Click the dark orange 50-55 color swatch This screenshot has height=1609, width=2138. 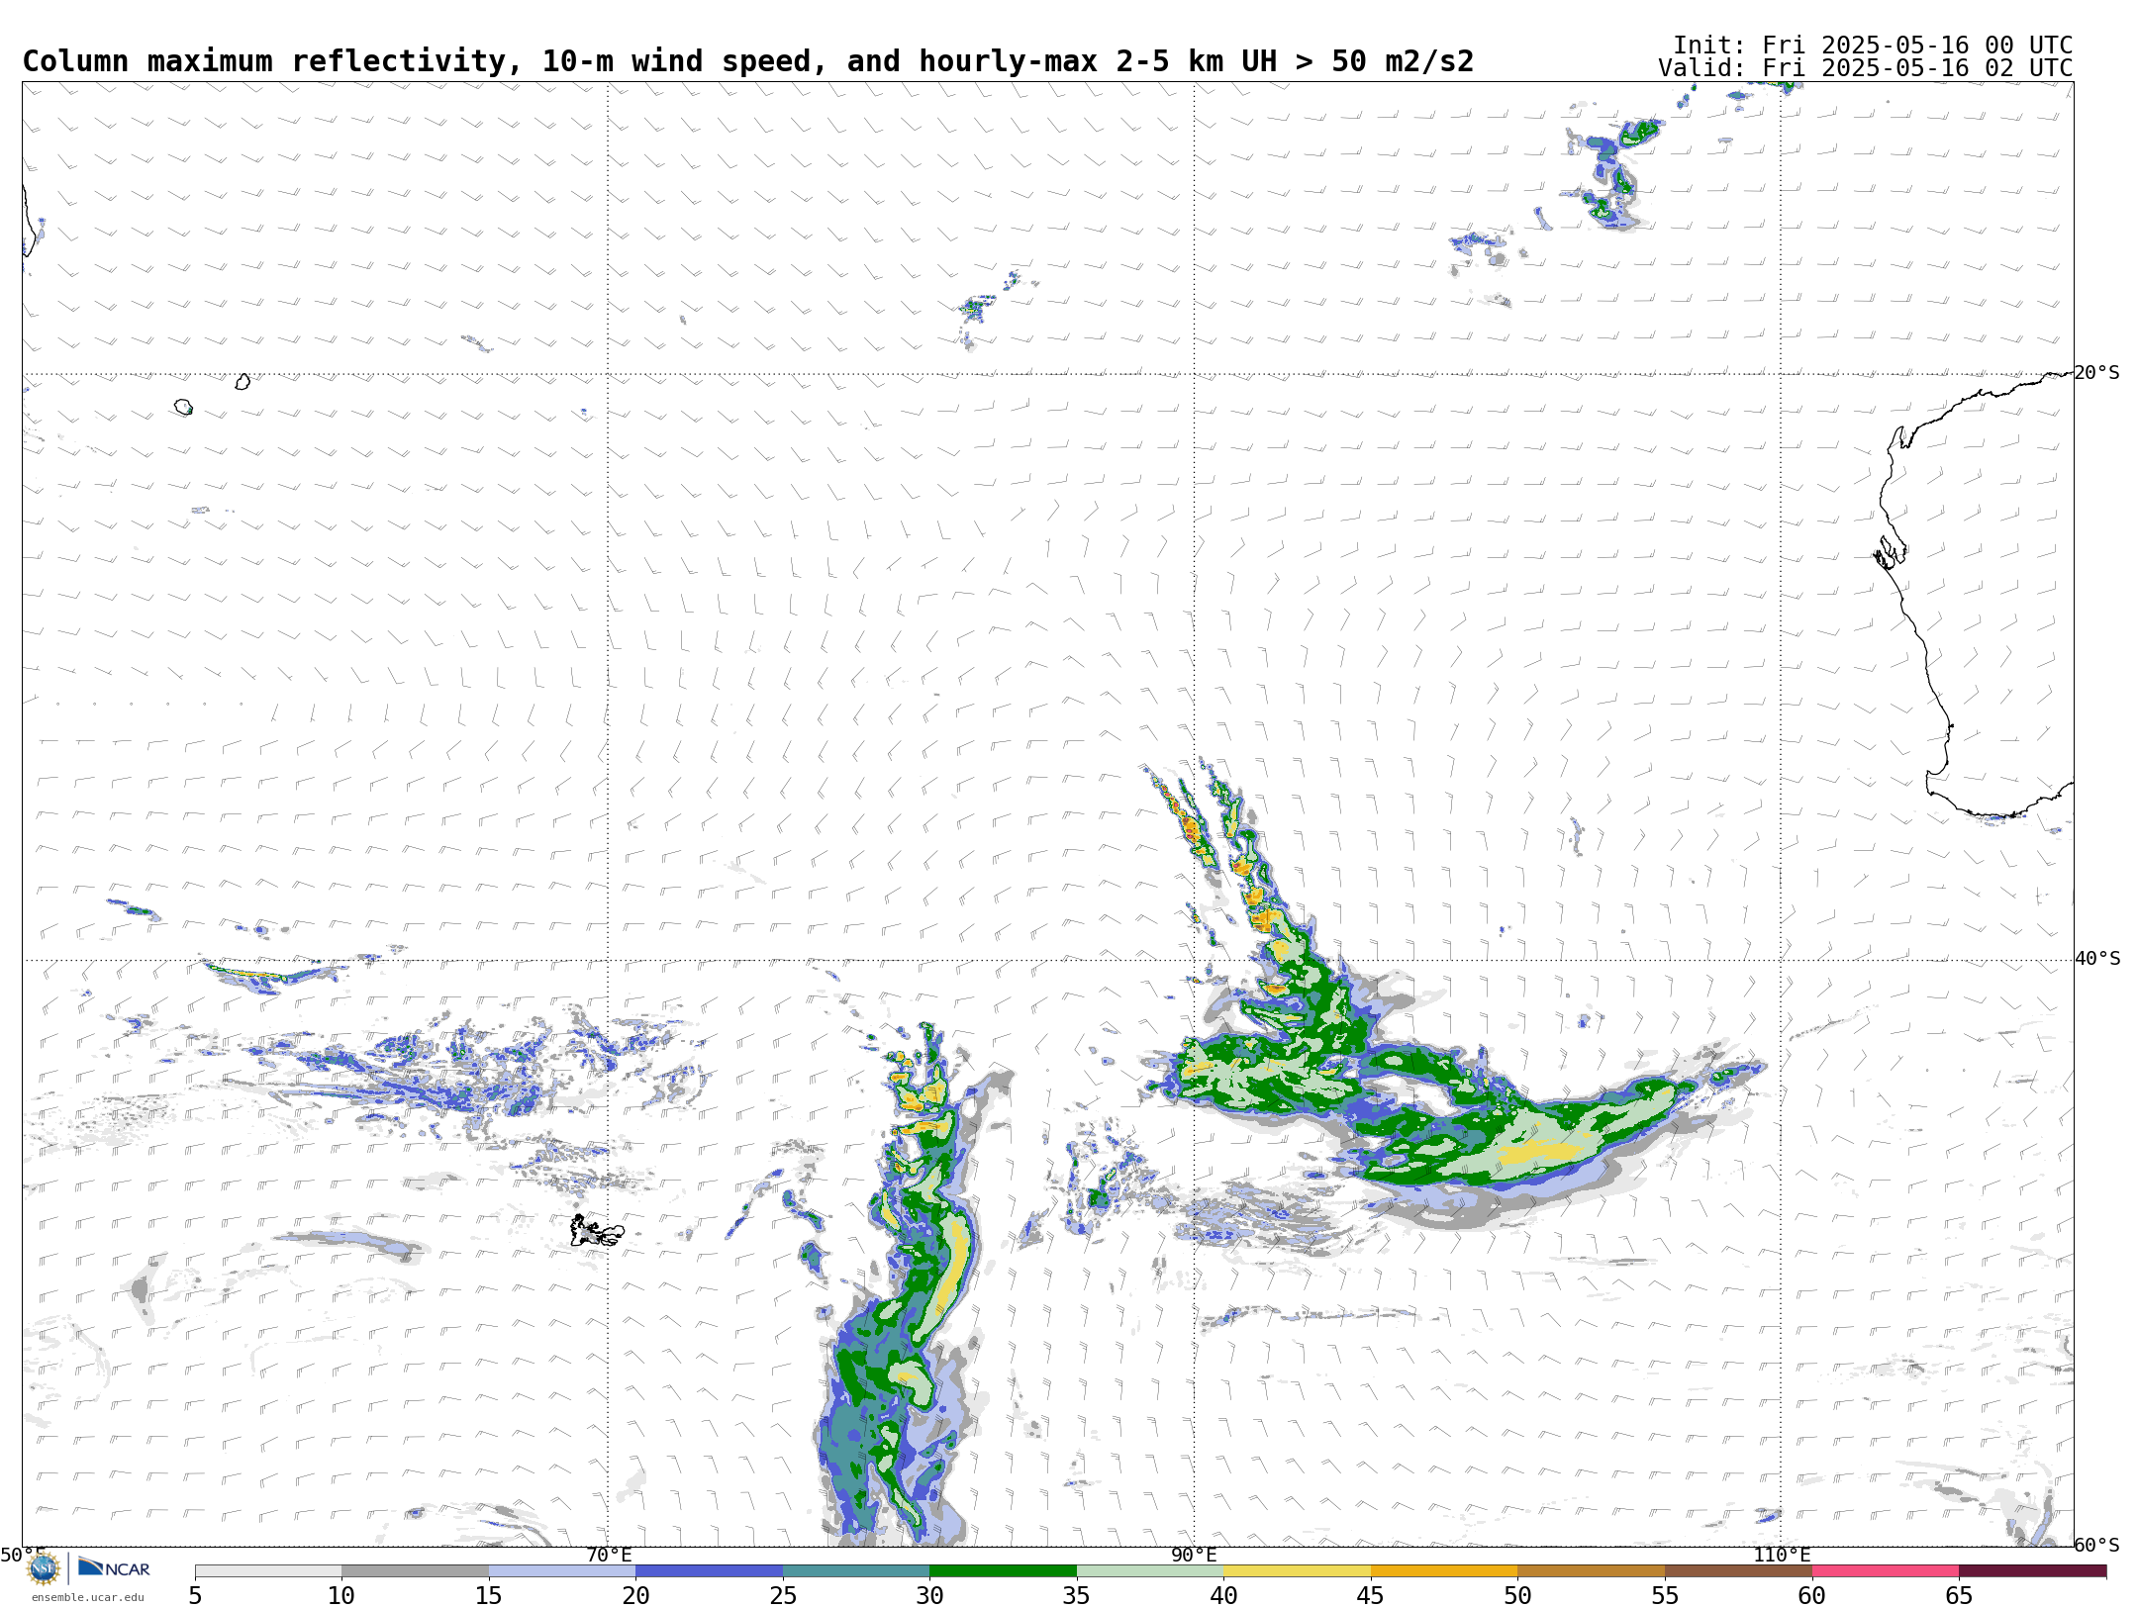(1591, 1571)
